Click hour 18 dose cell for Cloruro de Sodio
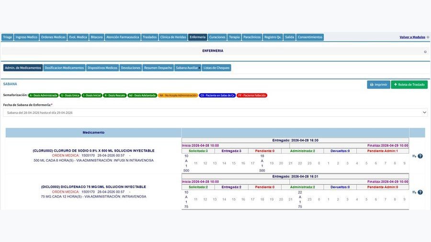The width and height of the screenshot is (431, 242). (x=262, y=163)
